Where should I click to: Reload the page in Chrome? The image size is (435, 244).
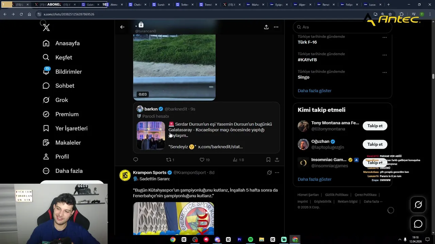coord(21,14)
